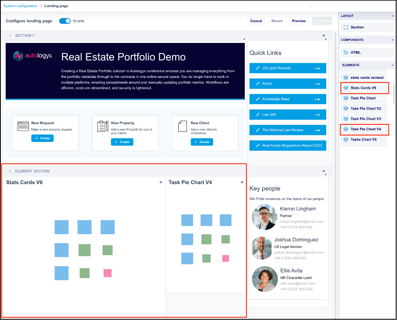Click the Real Estate Portfolio Demo heading
The image size is (397, 320).
(123, 57)
